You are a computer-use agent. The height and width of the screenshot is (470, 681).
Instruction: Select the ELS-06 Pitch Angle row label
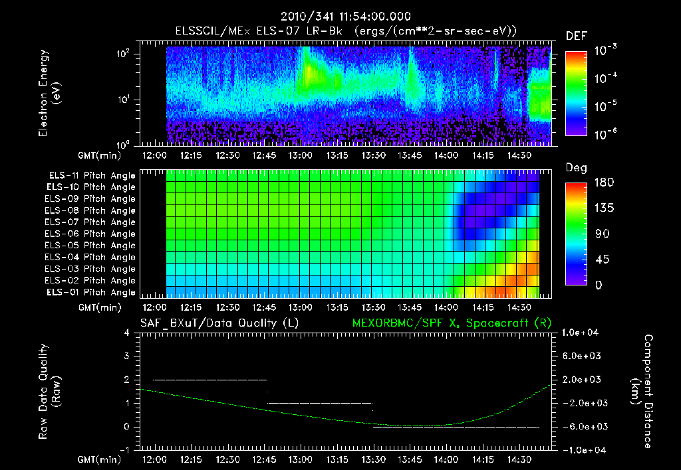[90, 234]
